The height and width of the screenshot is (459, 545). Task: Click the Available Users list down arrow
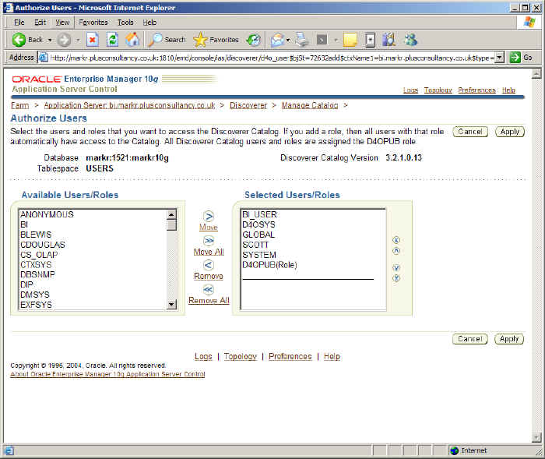[x=171, y=305]
